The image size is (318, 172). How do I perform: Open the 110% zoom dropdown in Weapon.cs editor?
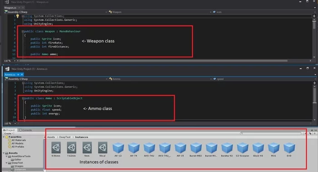point(10,61)
